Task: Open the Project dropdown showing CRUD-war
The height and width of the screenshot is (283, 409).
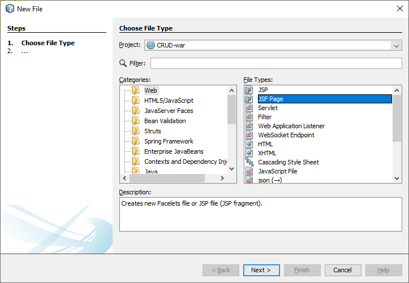Action: [273, 45]
